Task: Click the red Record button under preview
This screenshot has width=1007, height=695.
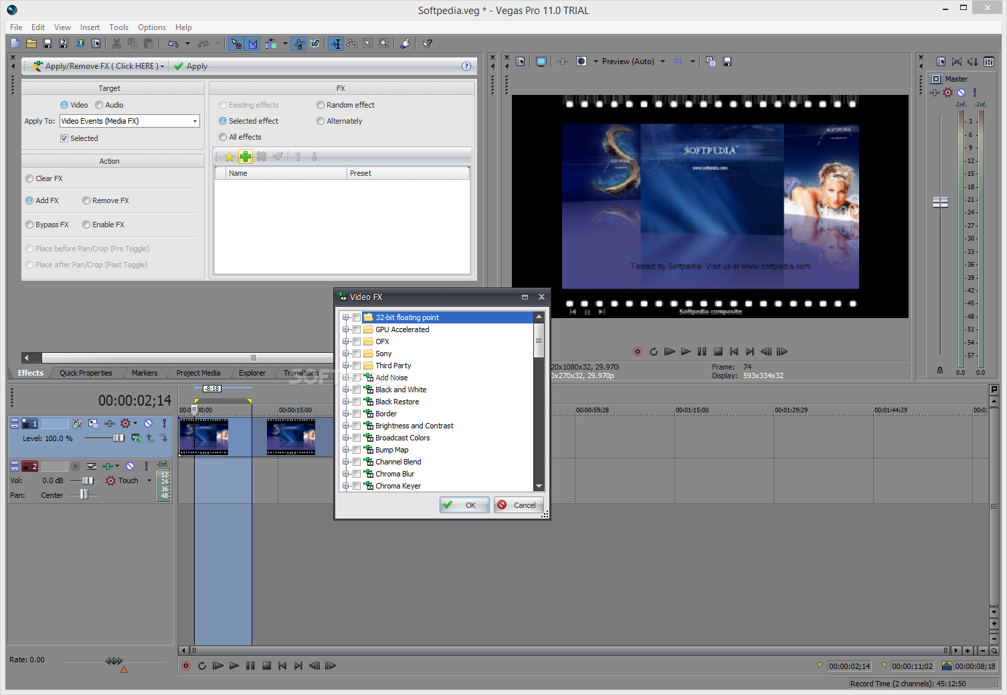Action: [638, 352]
